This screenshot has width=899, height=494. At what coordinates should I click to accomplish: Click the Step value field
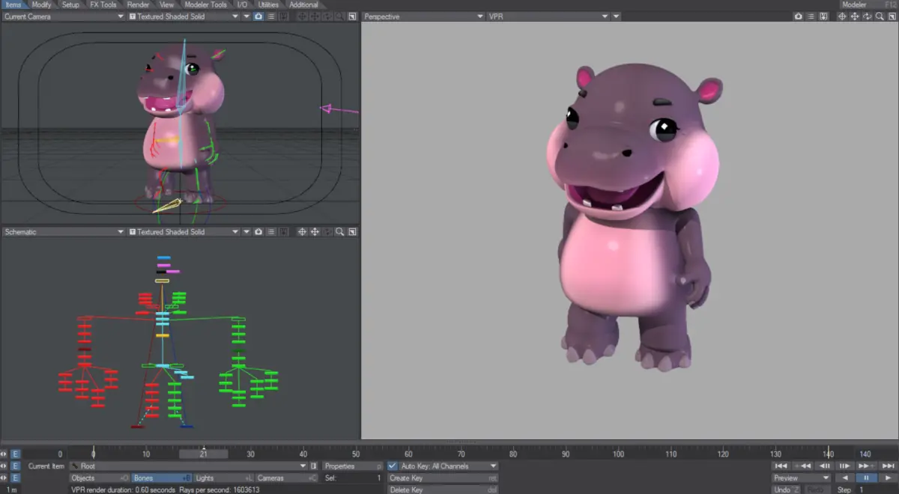[x=877, y=490]
